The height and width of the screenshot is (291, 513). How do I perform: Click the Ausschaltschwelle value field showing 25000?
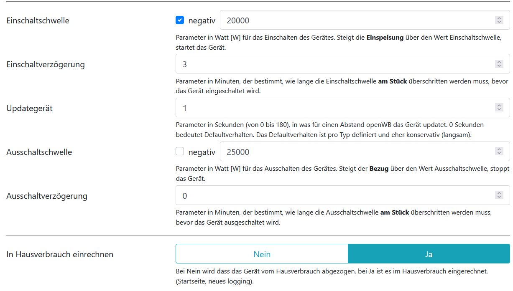coord(355,152)
